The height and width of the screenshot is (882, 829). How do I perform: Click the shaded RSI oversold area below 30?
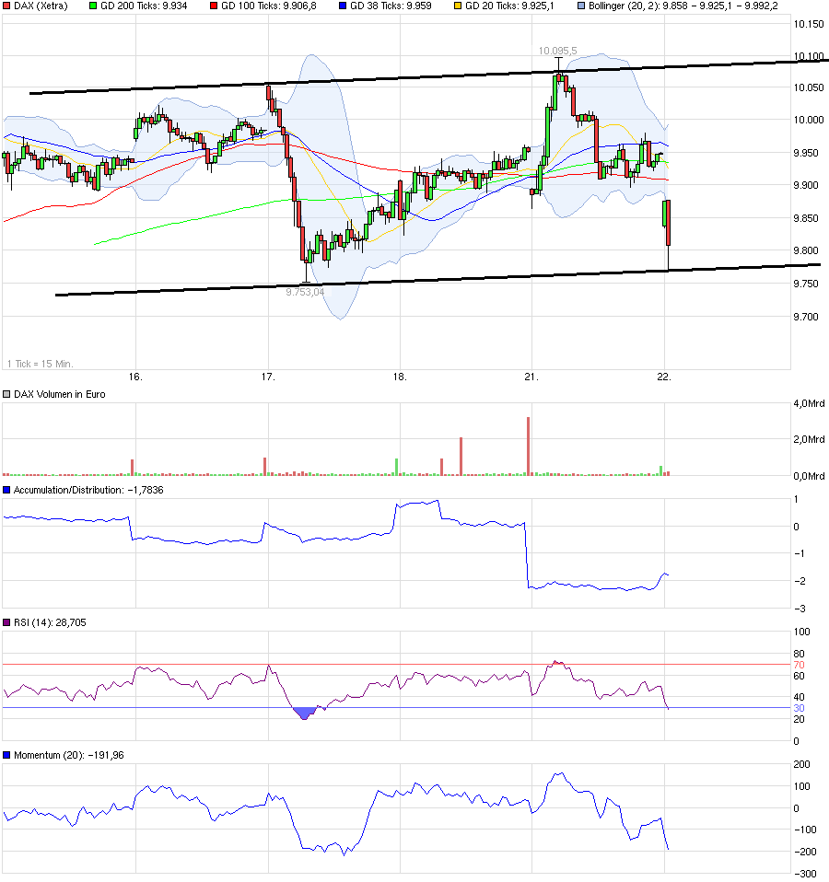306,714
